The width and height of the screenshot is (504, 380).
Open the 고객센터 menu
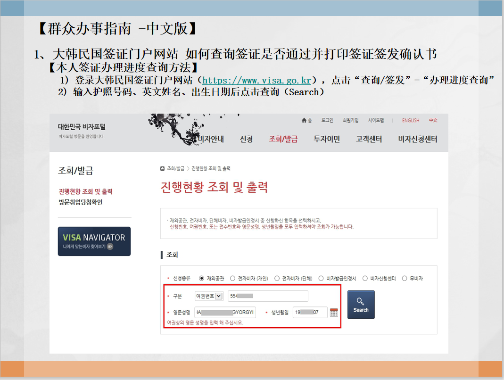(369, 139)
